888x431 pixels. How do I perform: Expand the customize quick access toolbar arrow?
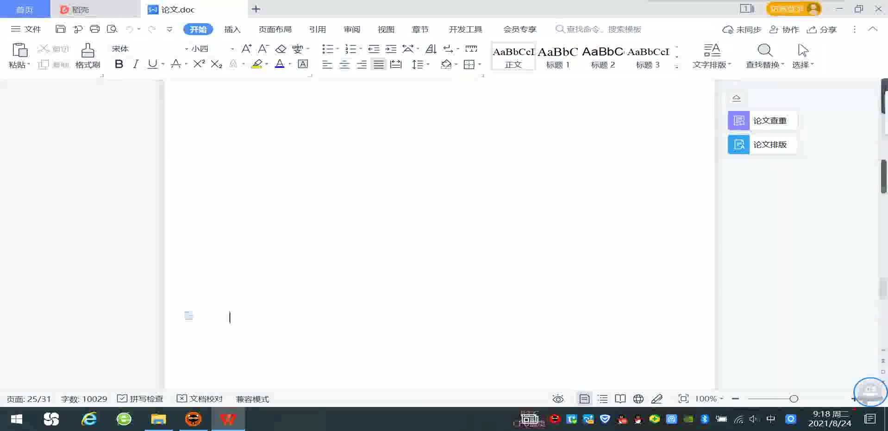point(169,29)
